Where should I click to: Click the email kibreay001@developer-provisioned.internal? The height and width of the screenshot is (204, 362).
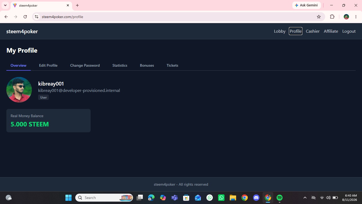tap(79, 90)
